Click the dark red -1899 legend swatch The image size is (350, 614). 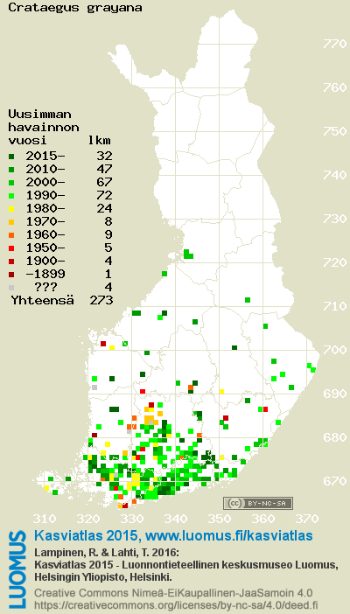pos(11,275)
